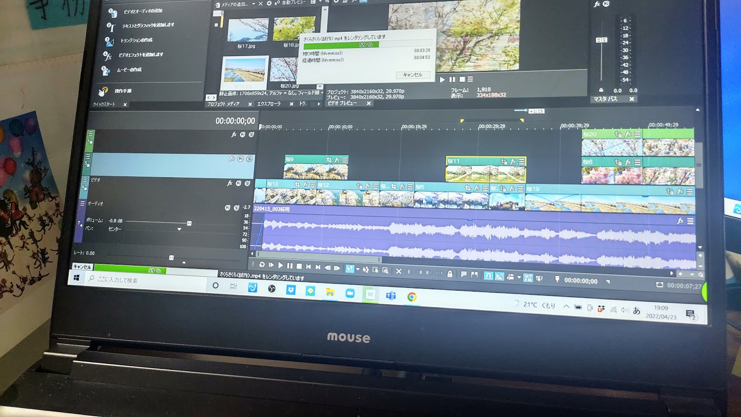This screenshot has height=417, width=741.
Task: Click the Insert Region icon
Action: 474,275
